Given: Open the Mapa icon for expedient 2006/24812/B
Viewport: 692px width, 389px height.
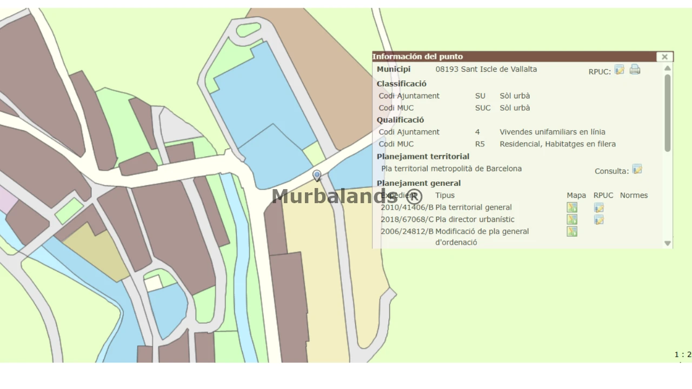Looking at the screenshot, I should pyautogui.click(x=572, y=231).
